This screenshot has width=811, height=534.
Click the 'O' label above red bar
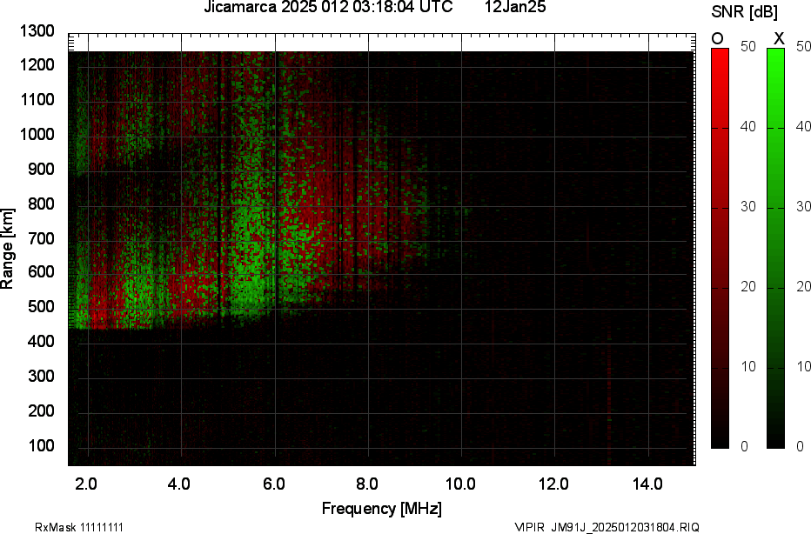(x=718, y=38)
